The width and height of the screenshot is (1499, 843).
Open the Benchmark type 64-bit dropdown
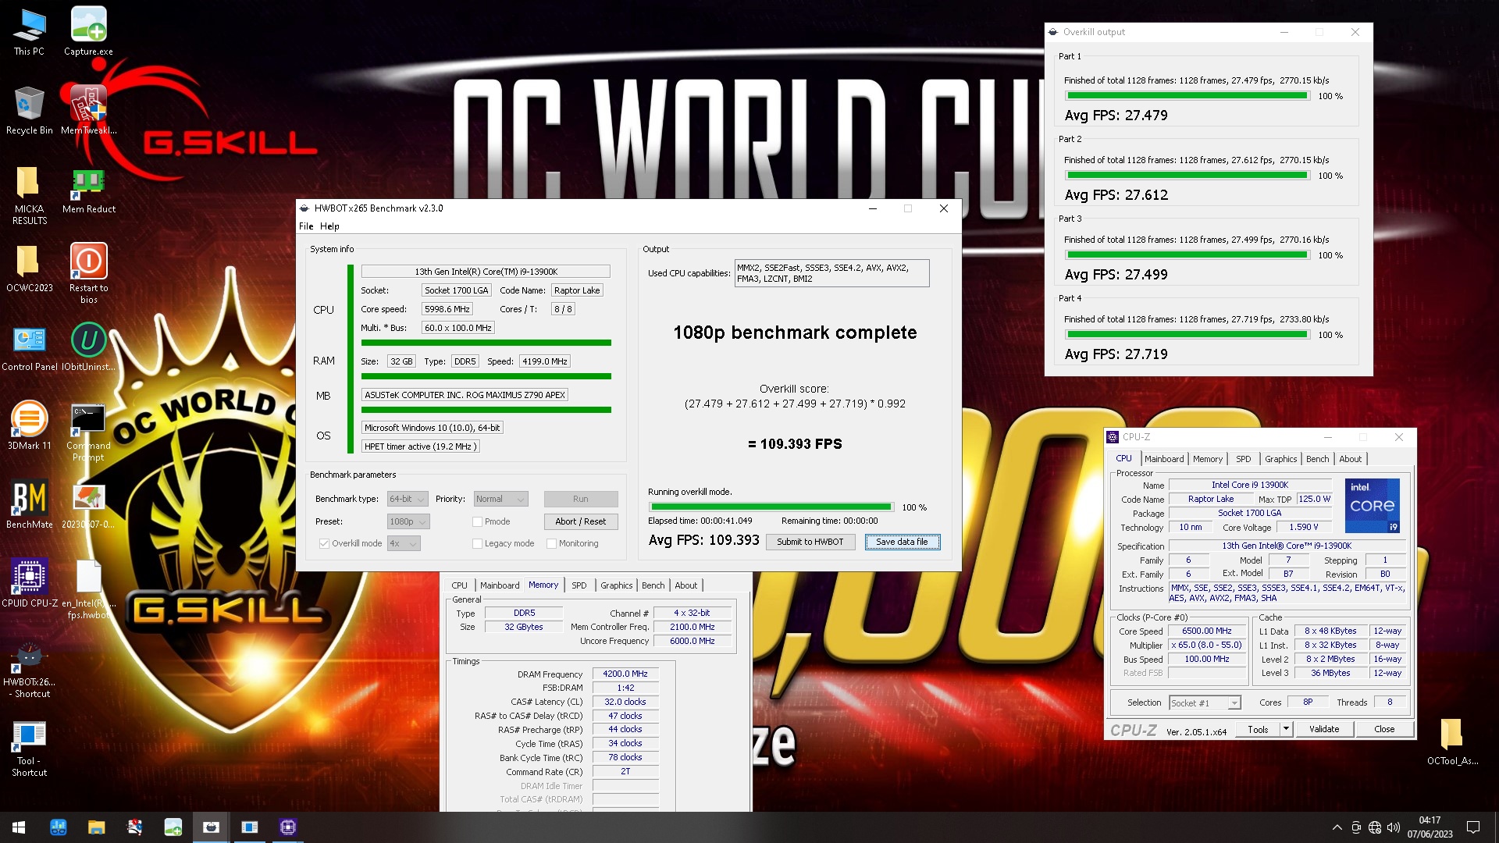pos(408,499)
